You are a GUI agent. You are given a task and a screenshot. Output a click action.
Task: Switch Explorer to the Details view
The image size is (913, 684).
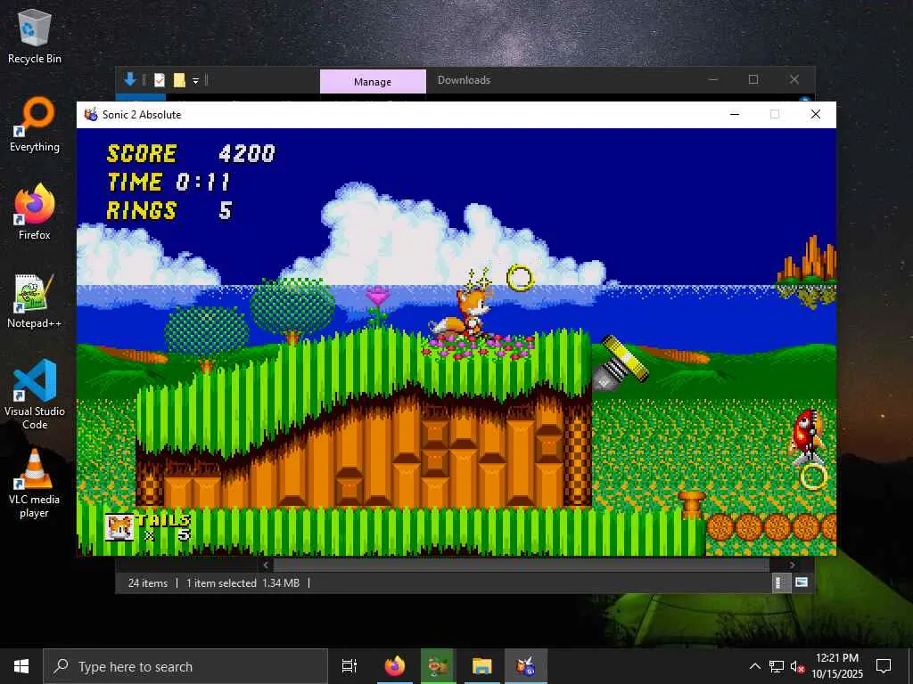[x=781, y=582]
